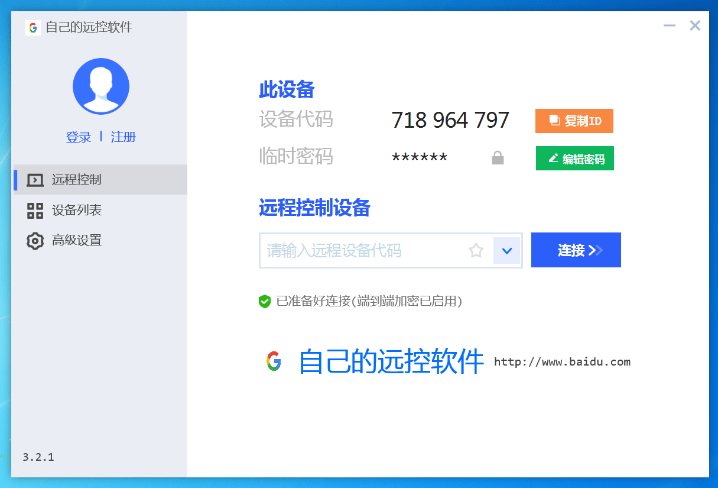The width and height of the screenshot is (718, 488).
Task: Switch to 设备列表 sidebar tab
Action: click(x=99, y=210)
